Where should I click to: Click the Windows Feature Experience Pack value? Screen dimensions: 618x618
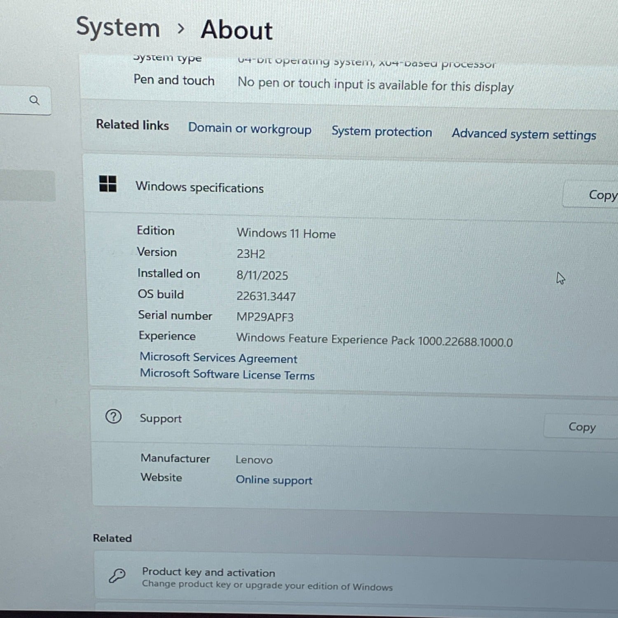(x=375, y=340)
